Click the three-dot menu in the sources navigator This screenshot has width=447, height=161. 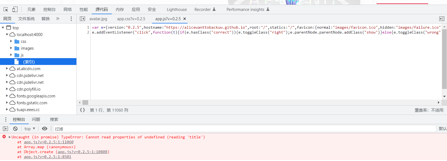coord(71,19)
